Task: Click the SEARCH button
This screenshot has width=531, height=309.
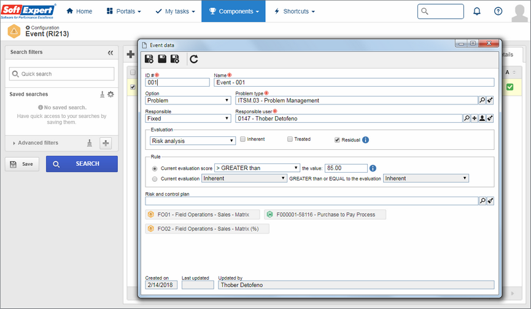Action: click(x=82, y=164)
